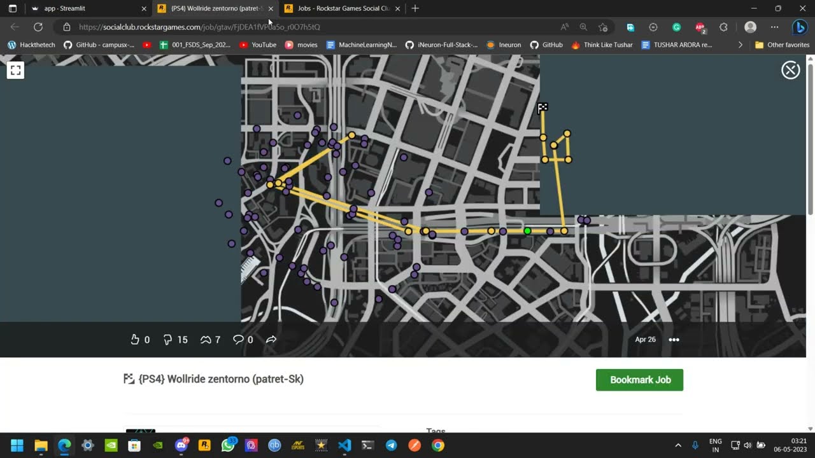Select the green start point on map
This screenshot has height=458, width=815.
point(527,231)
